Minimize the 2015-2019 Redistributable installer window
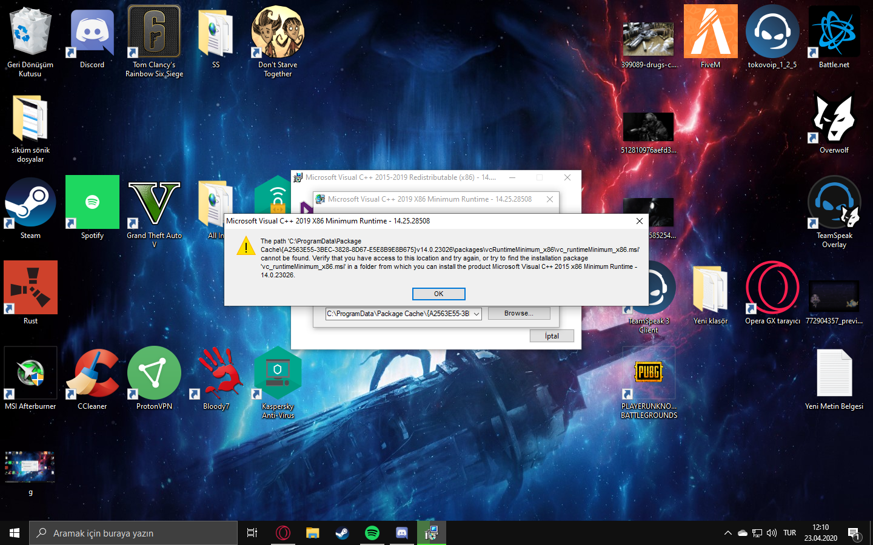This screenshot has height=545, width=873. (x=512, y=177)
